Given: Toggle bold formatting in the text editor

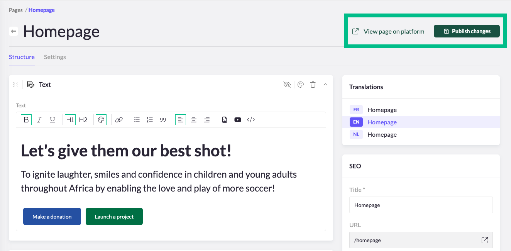Looking at the screenshot, I should coord(26,120).
